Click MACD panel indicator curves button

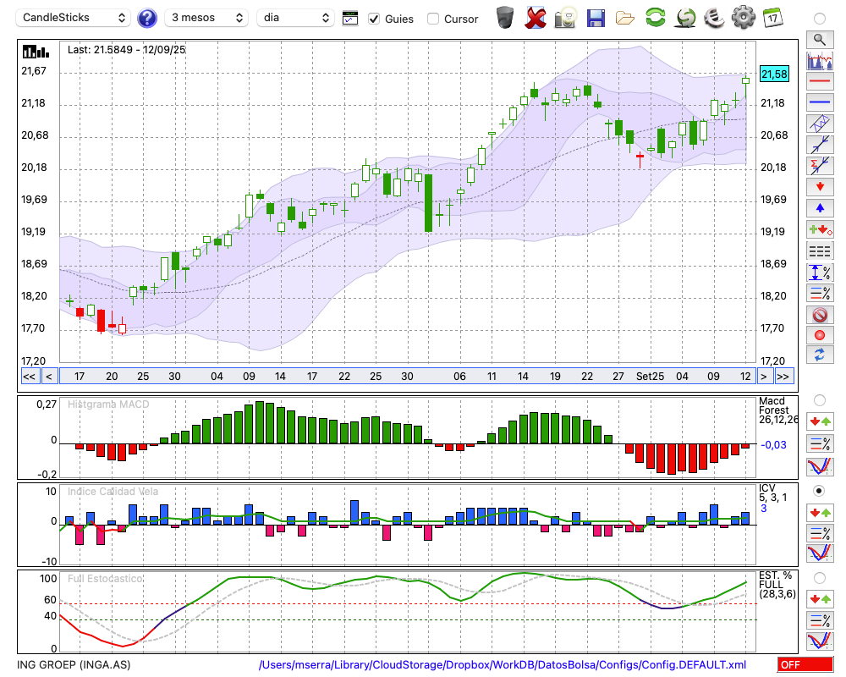[820, 466]
